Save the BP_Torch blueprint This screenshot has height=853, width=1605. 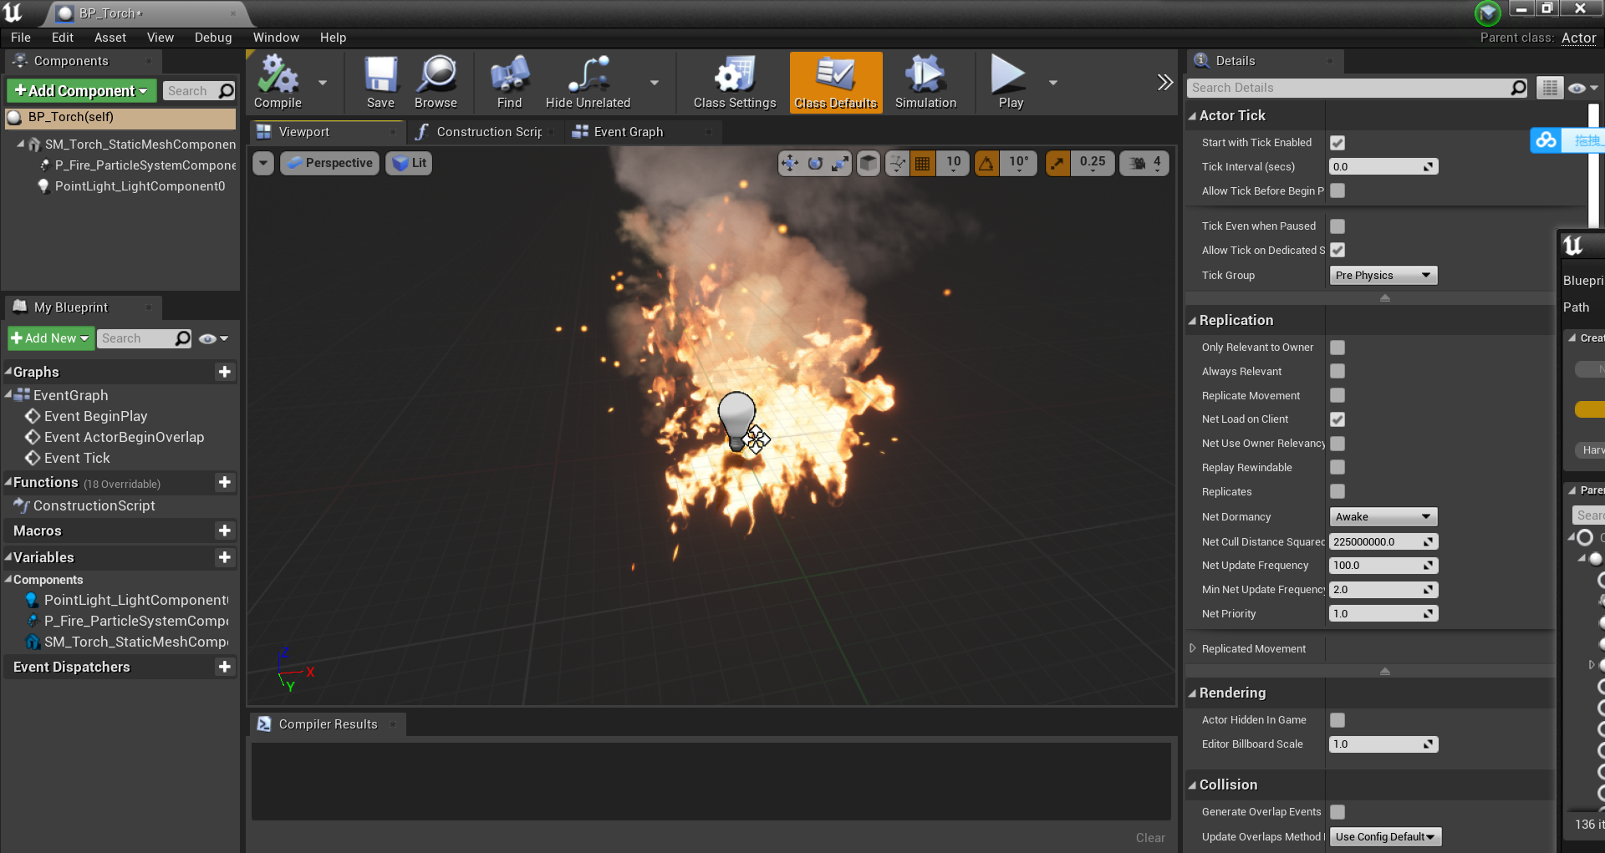(380, 82)
